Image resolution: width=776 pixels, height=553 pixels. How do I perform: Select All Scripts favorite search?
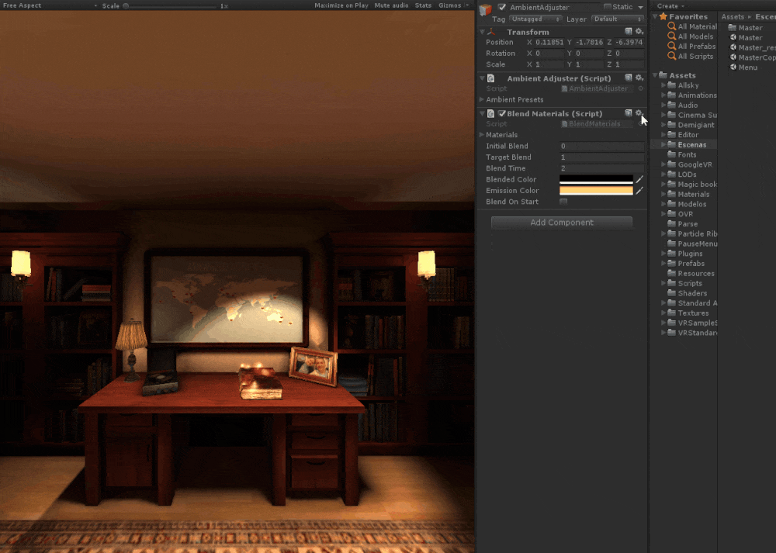pyautogui.click(x=691, y=56)
